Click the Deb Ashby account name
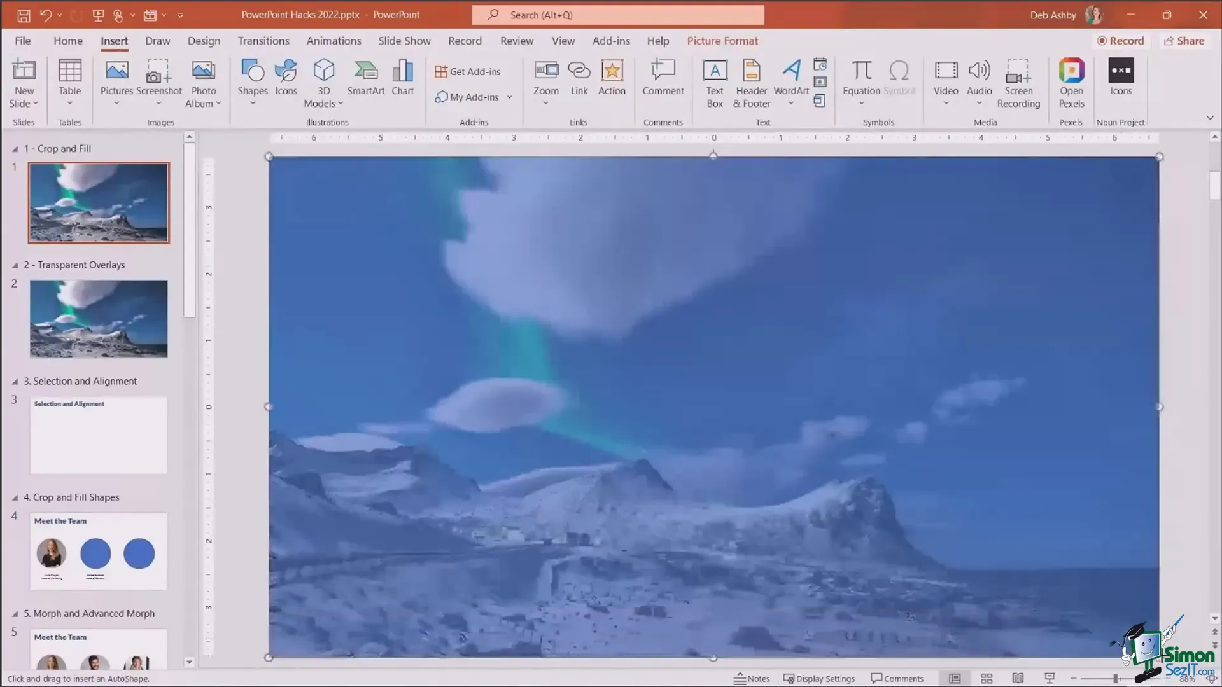This screenshot has width=1222, height=687. pos(1053,15)
